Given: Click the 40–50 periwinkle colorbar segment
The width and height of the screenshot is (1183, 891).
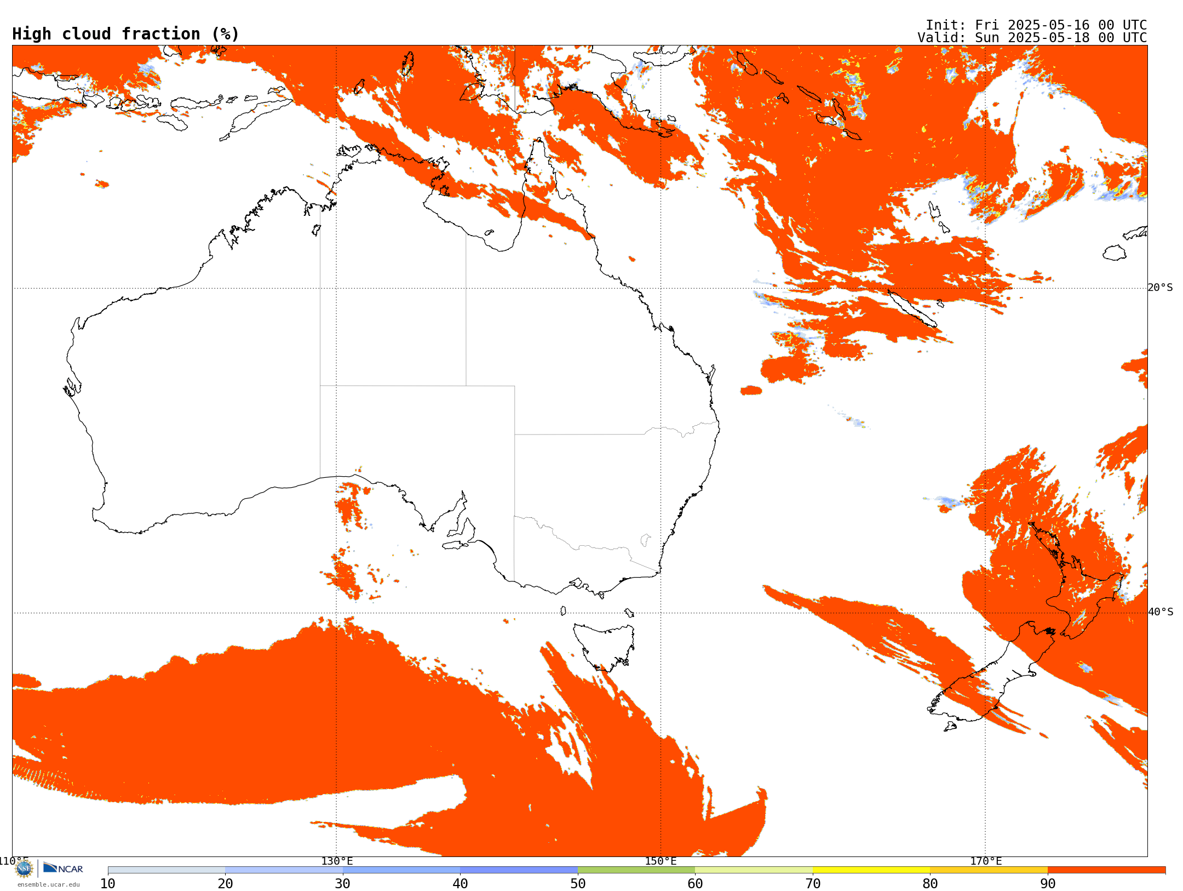Looking at the screenshot, I should pyautogui.click(x=519, y=870).
